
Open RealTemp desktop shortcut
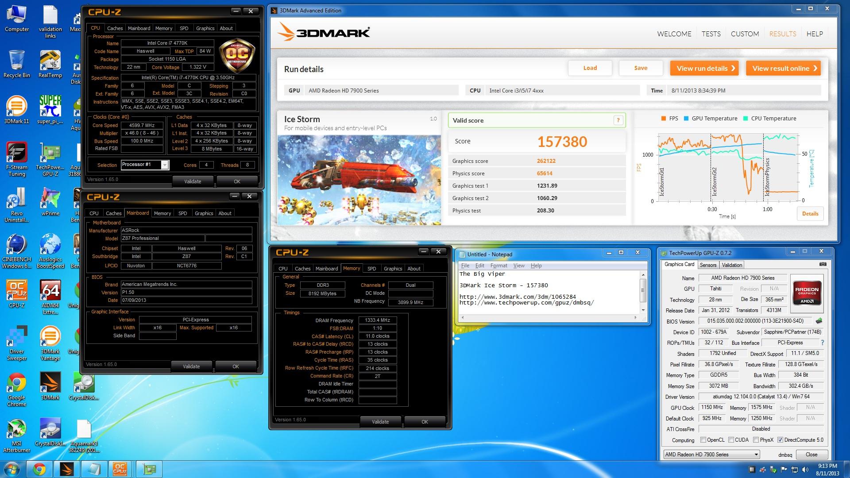[x=50, y=64]
